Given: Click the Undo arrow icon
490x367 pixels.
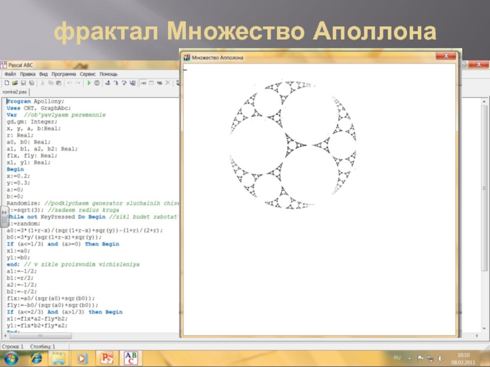Looking at the screenshot, I should 69,83.
